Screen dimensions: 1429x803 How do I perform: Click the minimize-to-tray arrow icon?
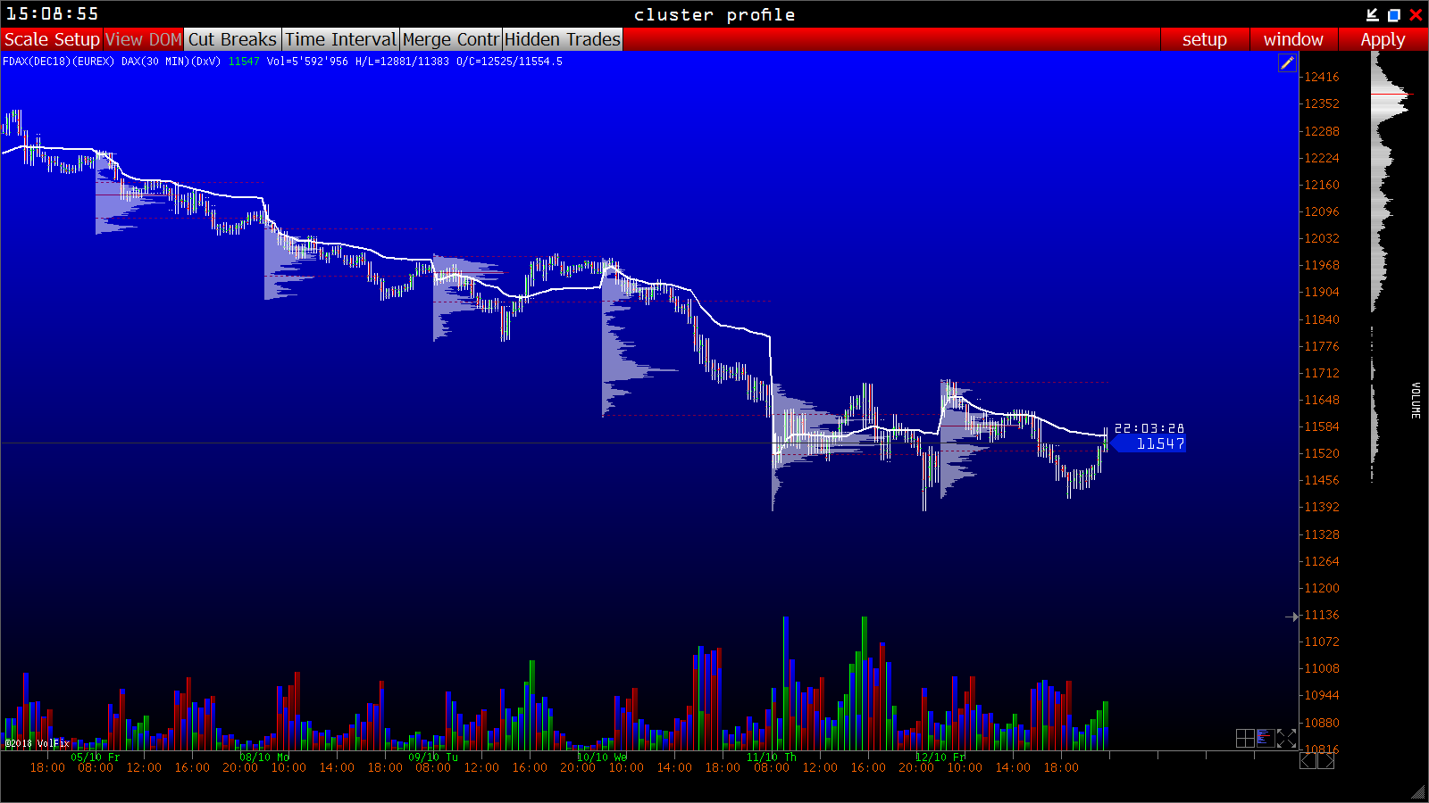[x=1373, y=14]
